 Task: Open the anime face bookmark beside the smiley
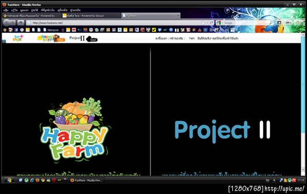11,30
